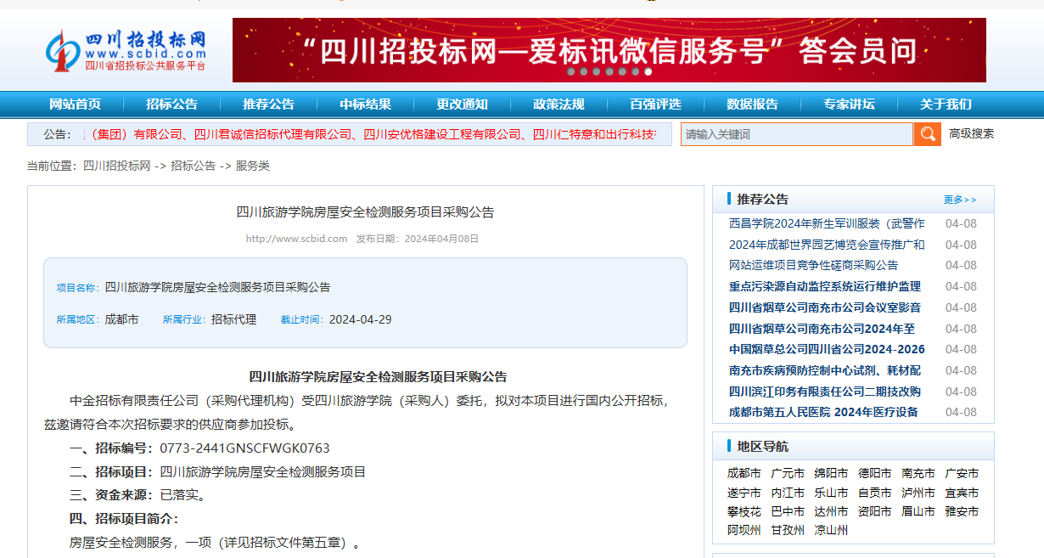Screen dimensions: 1044x558
Task: Select the 更改通知 menu item
Action: [x=463, y=104]
